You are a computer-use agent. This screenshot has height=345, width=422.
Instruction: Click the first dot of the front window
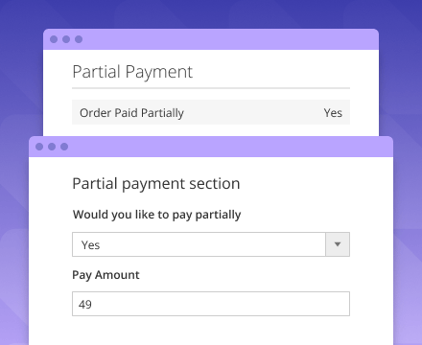coord(39,147)
